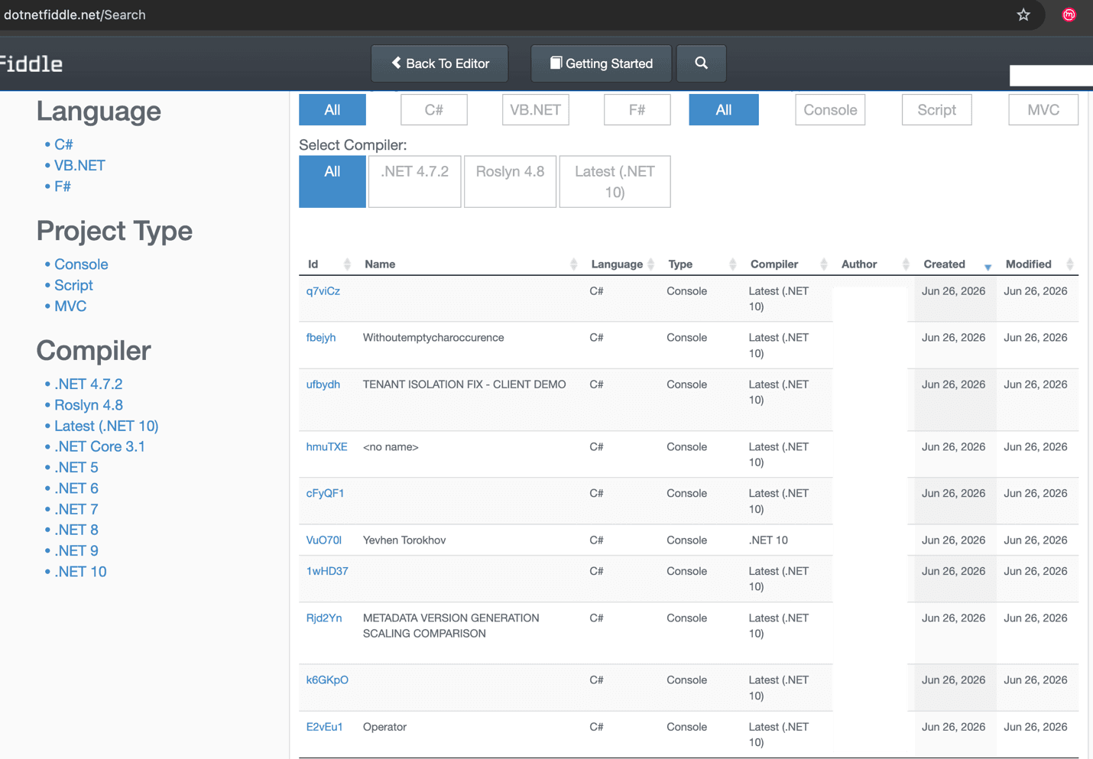Click the magnifier search button
Image resolution: width=1093 pixels, height=759 pixels.
(701, 63)
